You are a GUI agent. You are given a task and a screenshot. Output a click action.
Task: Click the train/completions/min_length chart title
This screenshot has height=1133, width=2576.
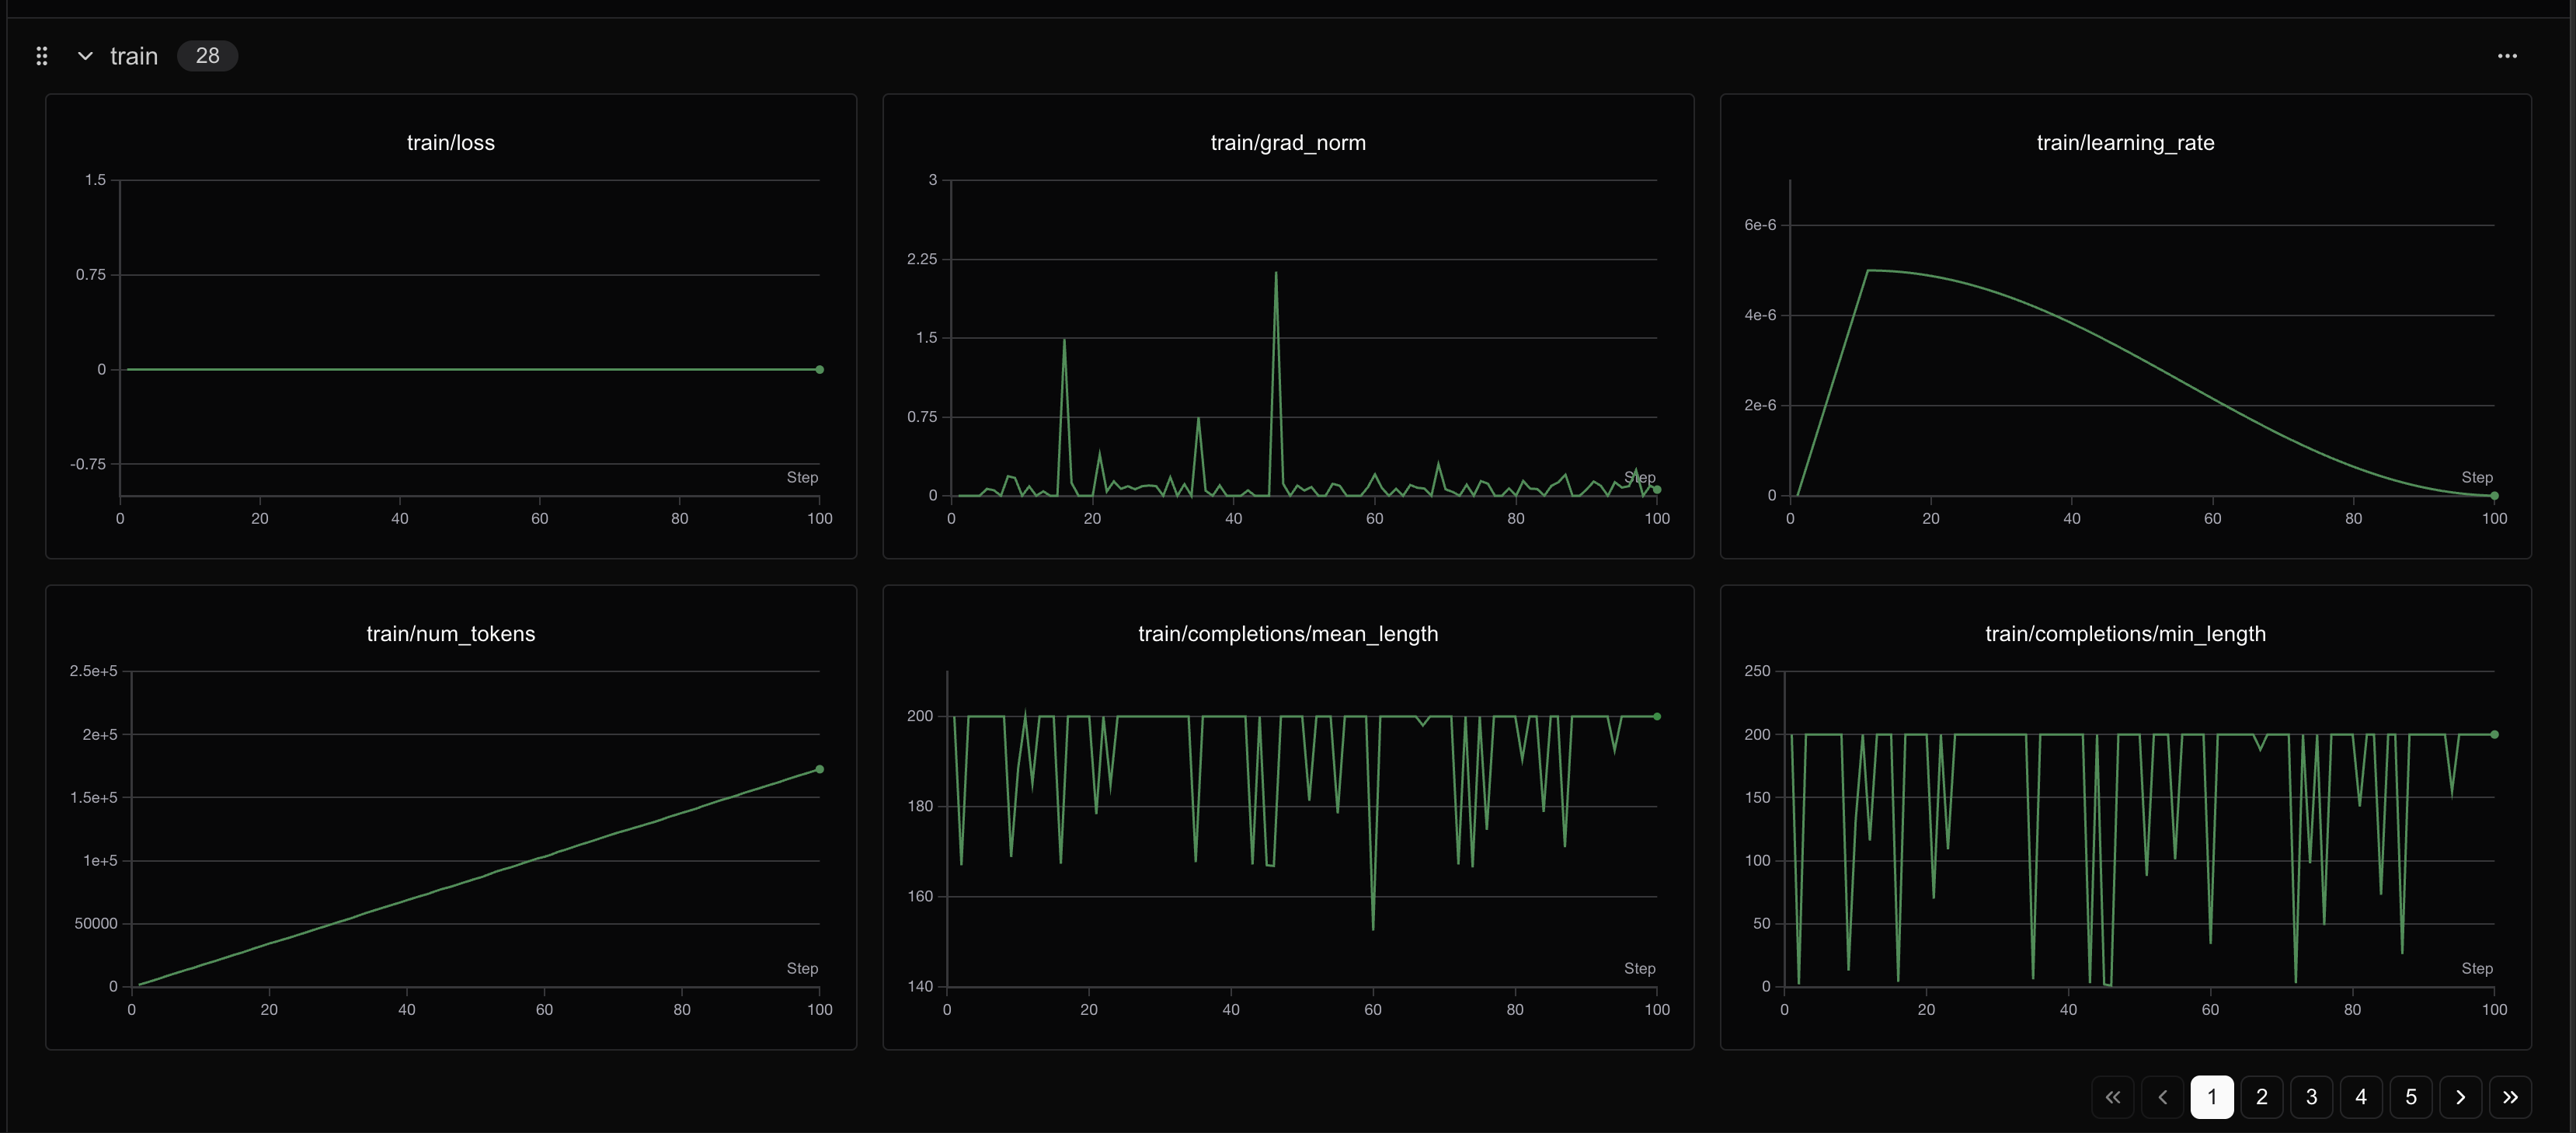click(2125, 634)
